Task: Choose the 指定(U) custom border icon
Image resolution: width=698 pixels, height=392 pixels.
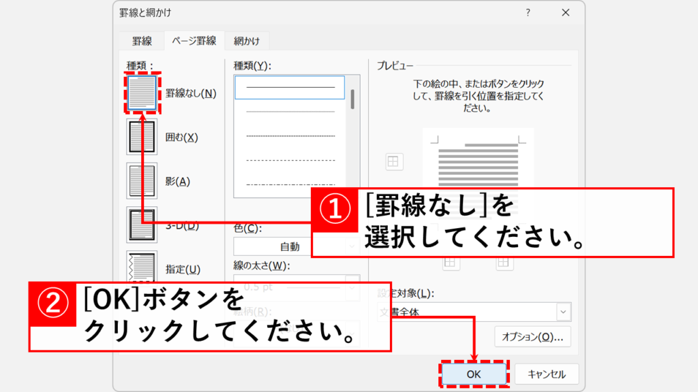Action: 142,267
